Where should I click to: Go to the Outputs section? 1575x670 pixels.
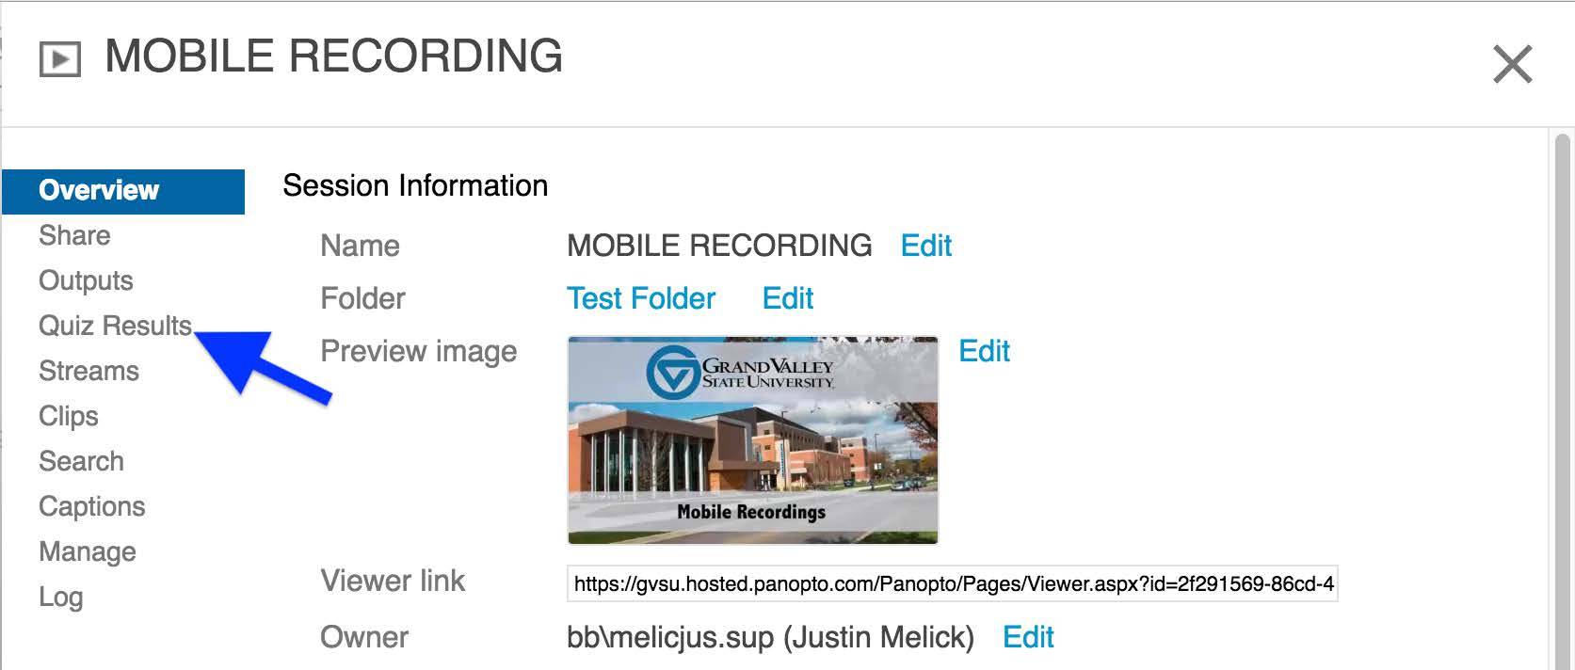coord(86,280)
